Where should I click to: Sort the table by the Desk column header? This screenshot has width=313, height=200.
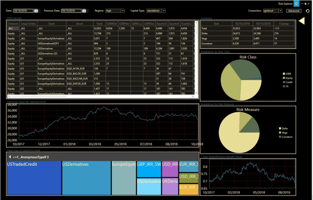(52, 24)
